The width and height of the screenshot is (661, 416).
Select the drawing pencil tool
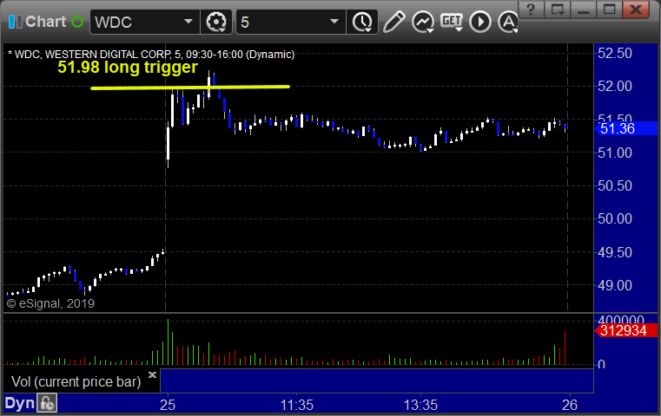[x=393, y=22]
